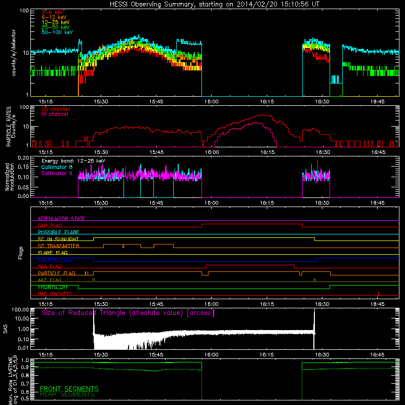
Task: Click the GAP_FLAG label
Action: point(50,225)
